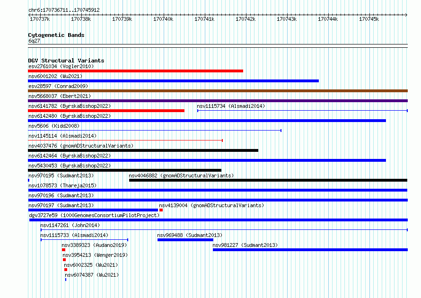Viewport: 421px width, 298px height.
Task: Click the small red nsv3954213 marker
Action: click(x=64, y=260)
